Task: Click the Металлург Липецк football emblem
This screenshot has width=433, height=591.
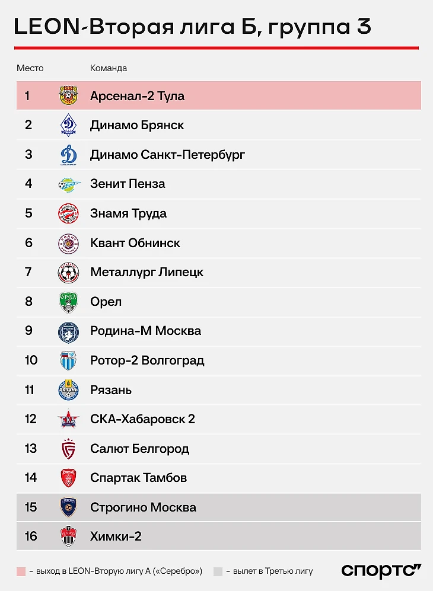Action: pos(68,272)
